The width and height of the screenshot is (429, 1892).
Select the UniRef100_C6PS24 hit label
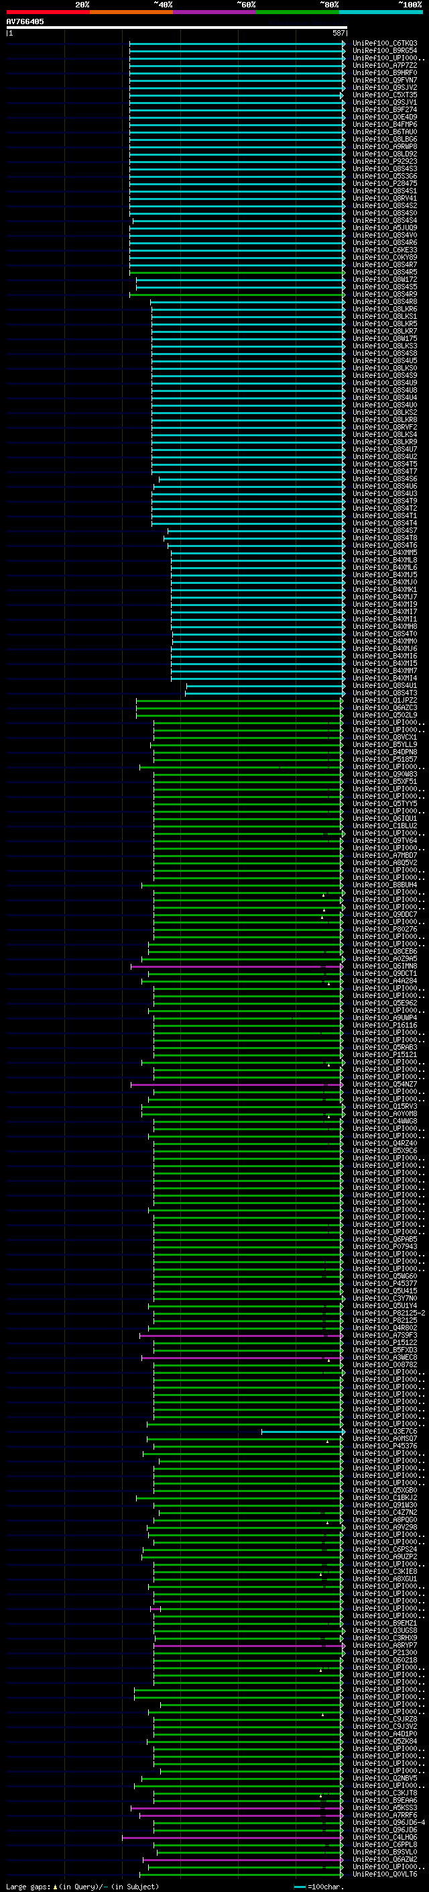pos(385,1549)
